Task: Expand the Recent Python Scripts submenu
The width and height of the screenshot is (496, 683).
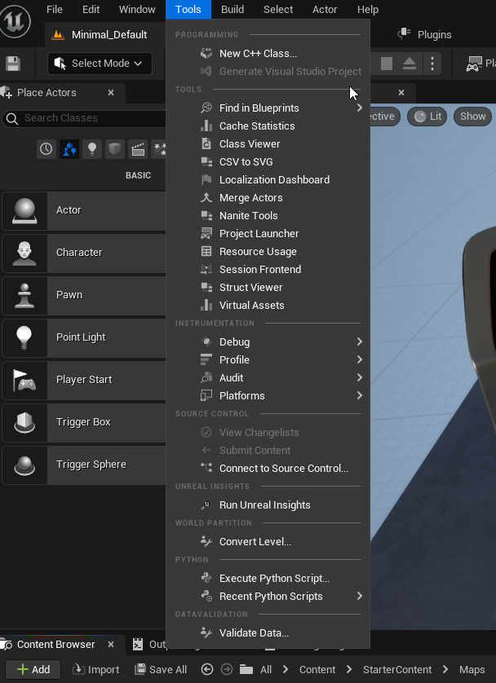Action: click(359, 596)
